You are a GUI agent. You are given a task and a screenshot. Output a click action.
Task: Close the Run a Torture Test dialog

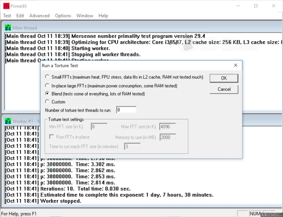(235, 65)
